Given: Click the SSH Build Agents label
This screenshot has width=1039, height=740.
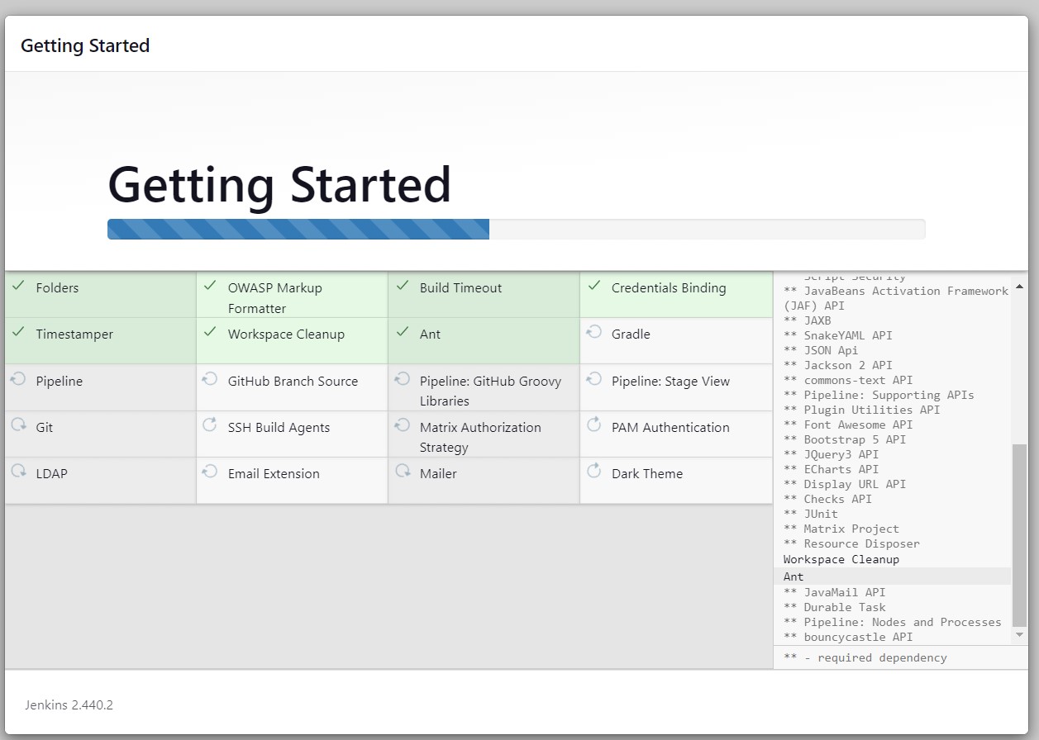Looking at the screenshot, I should pyautogui.click(x=279, y=428).
